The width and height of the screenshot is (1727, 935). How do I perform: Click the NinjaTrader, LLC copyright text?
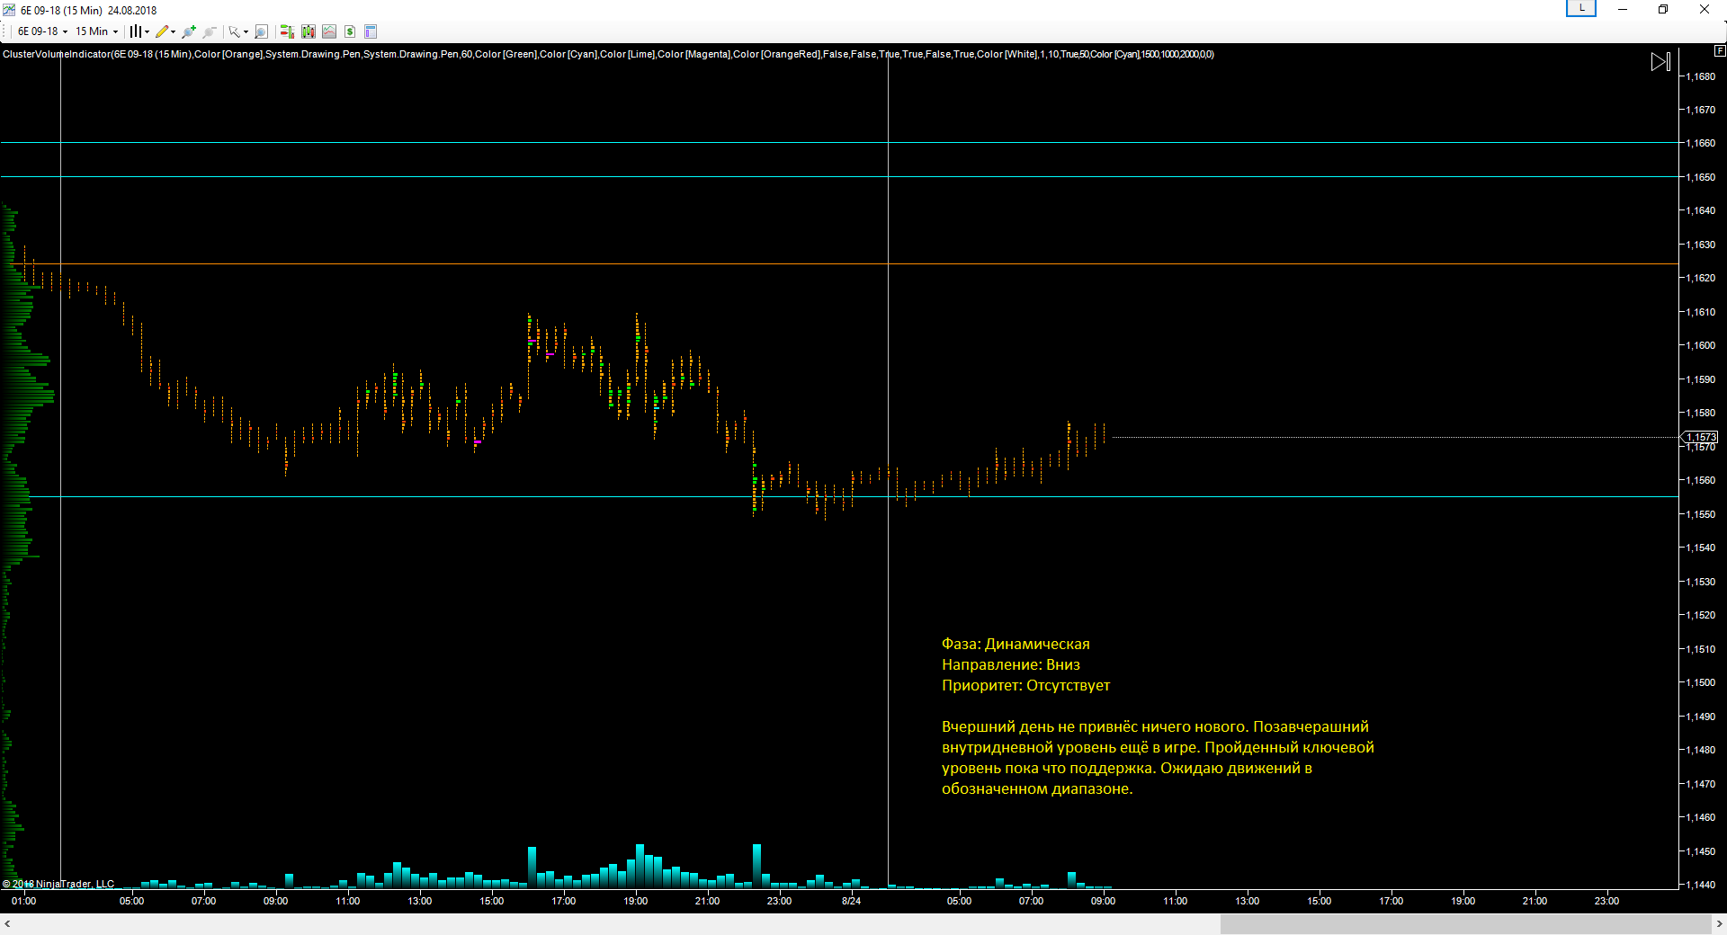[58, 884]
